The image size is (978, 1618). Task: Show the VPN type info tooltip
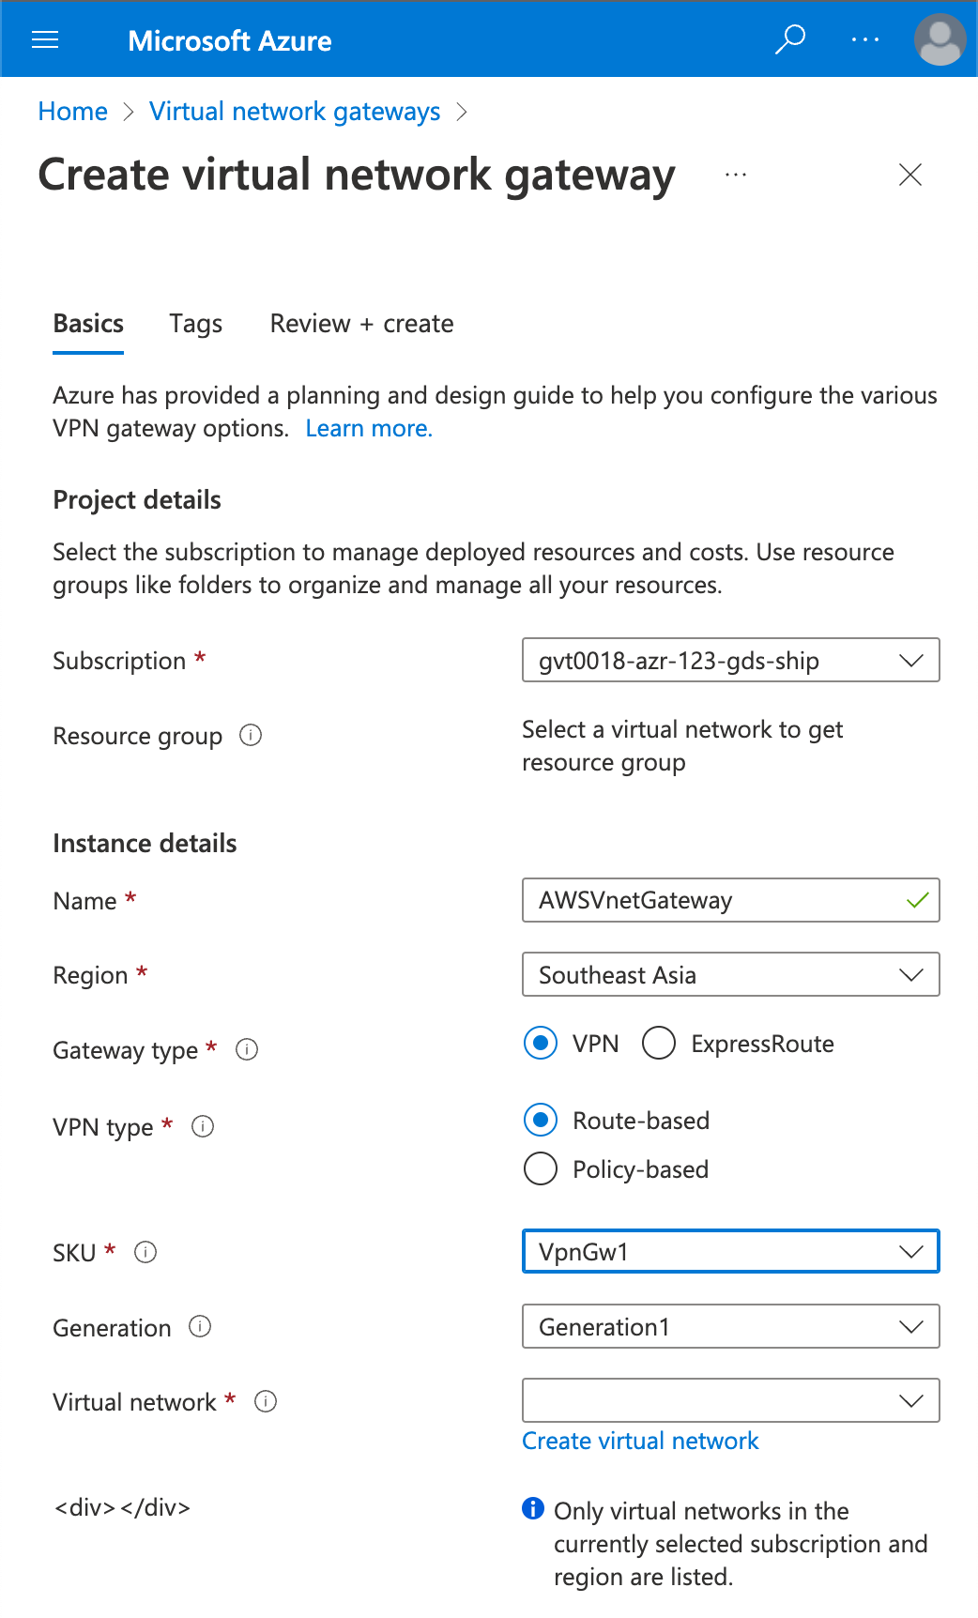[x=203, y=1126]
